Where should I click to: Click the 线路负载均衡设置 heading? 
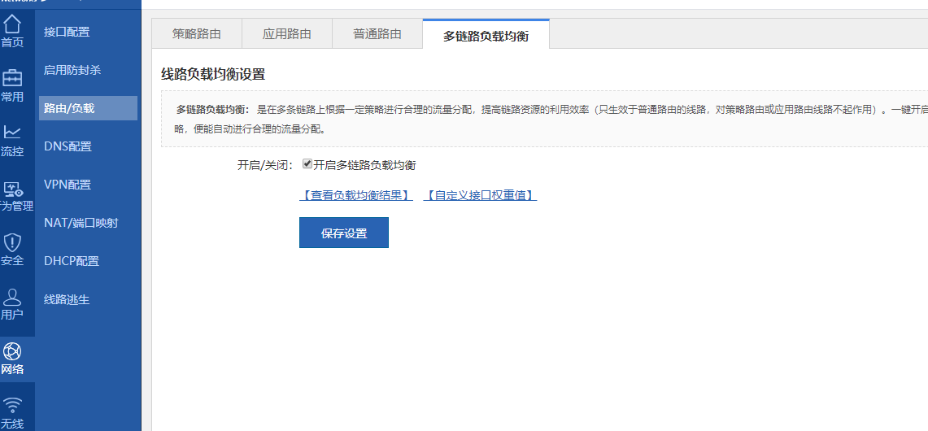pyautogui.click(x=213, y=75)
